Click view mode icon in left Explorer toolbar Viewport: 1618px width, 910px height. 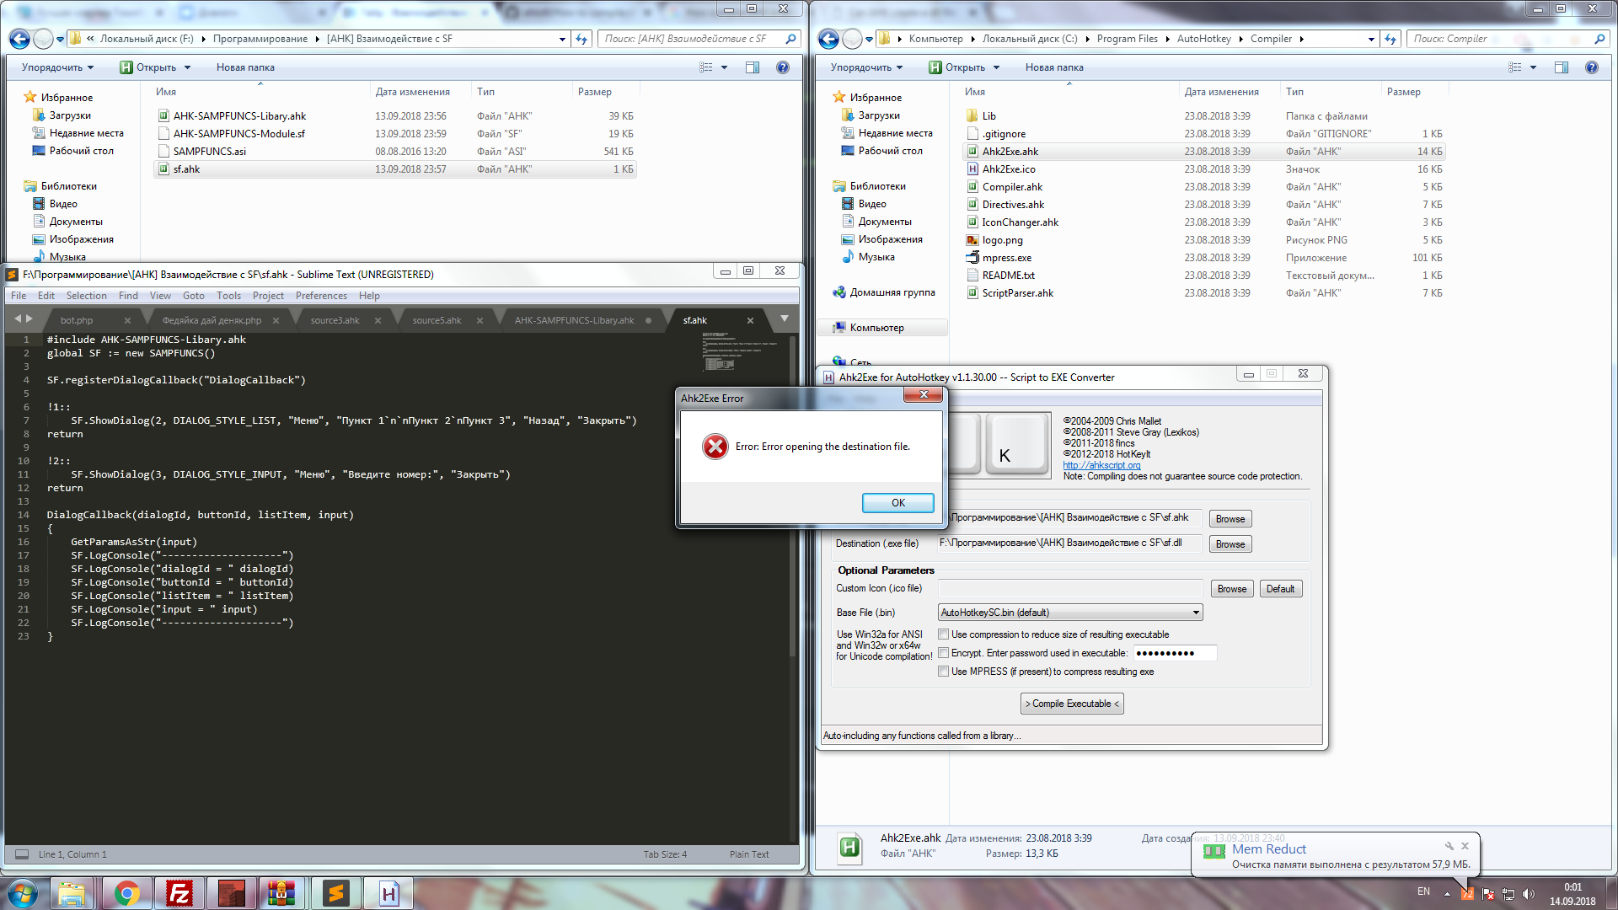click(706, 67)
